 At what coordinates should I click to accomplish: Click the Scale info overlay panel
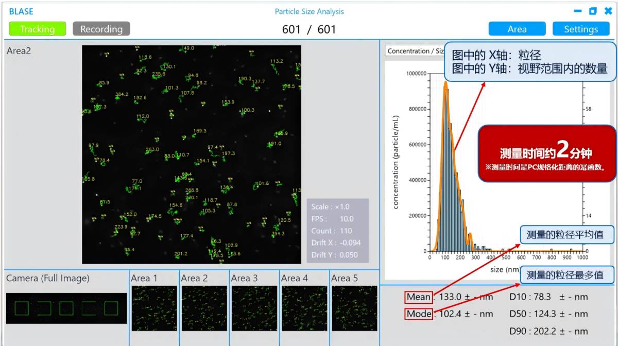click(x=338, y=231)
